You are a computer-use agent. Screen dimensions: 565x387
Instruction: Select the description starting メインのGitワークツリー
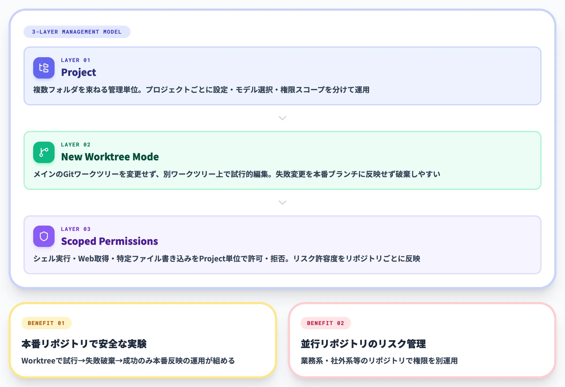[x=237, y=174]
